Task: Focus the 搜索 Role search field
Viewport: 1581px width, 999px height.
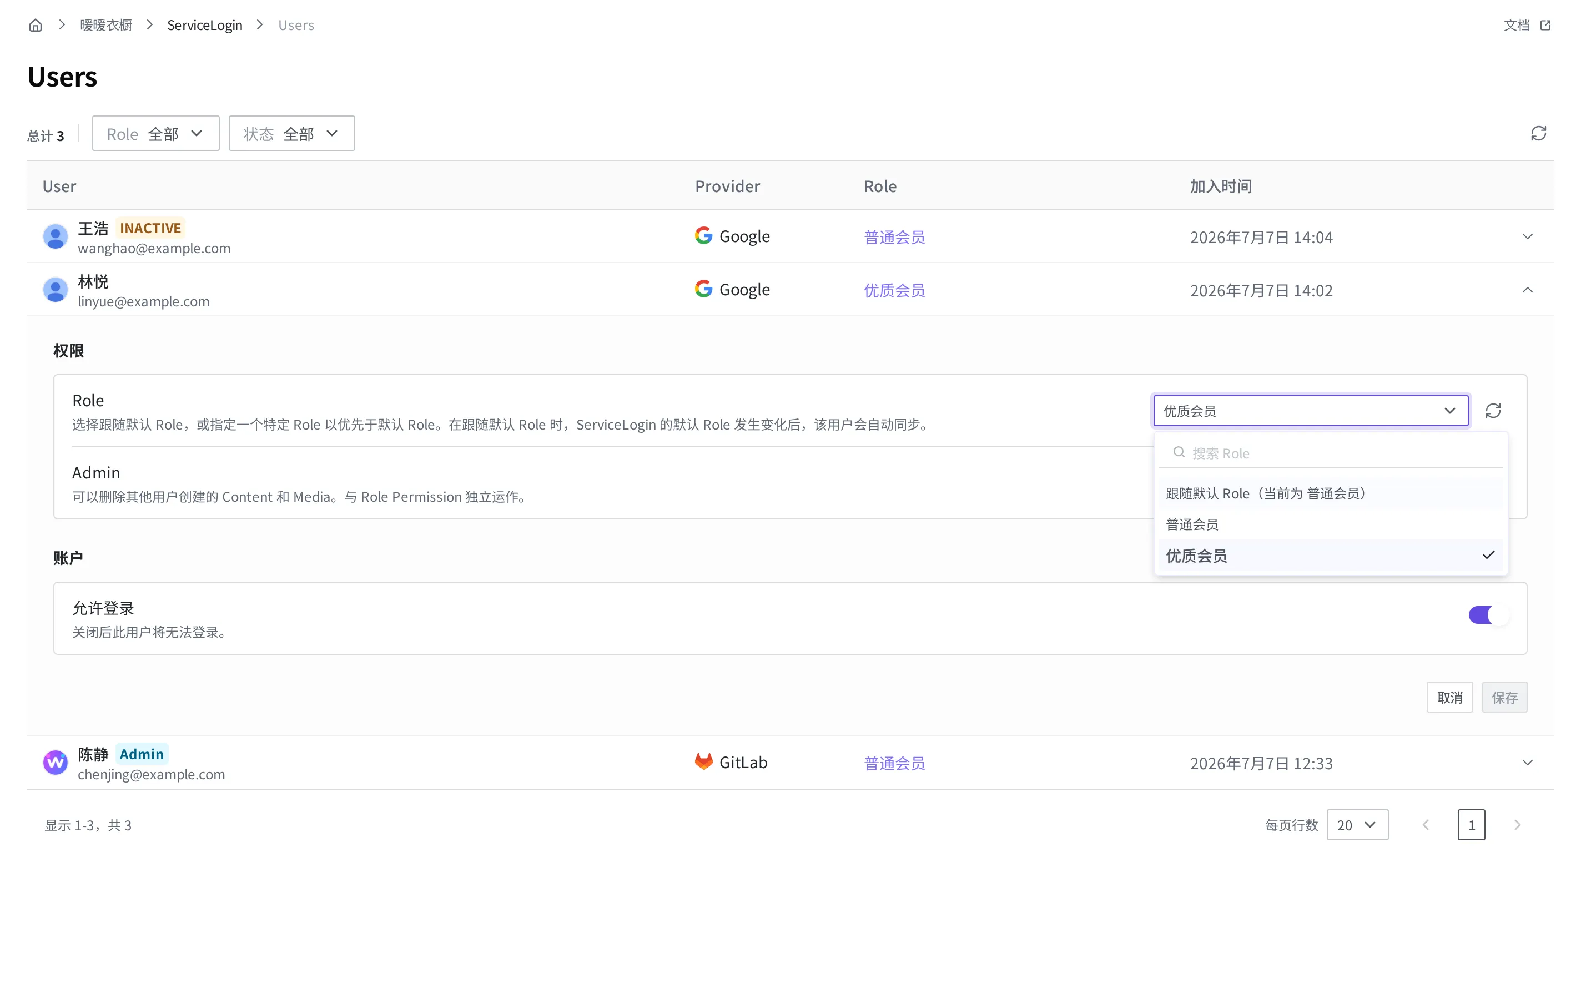Action: coord(1330,453)
